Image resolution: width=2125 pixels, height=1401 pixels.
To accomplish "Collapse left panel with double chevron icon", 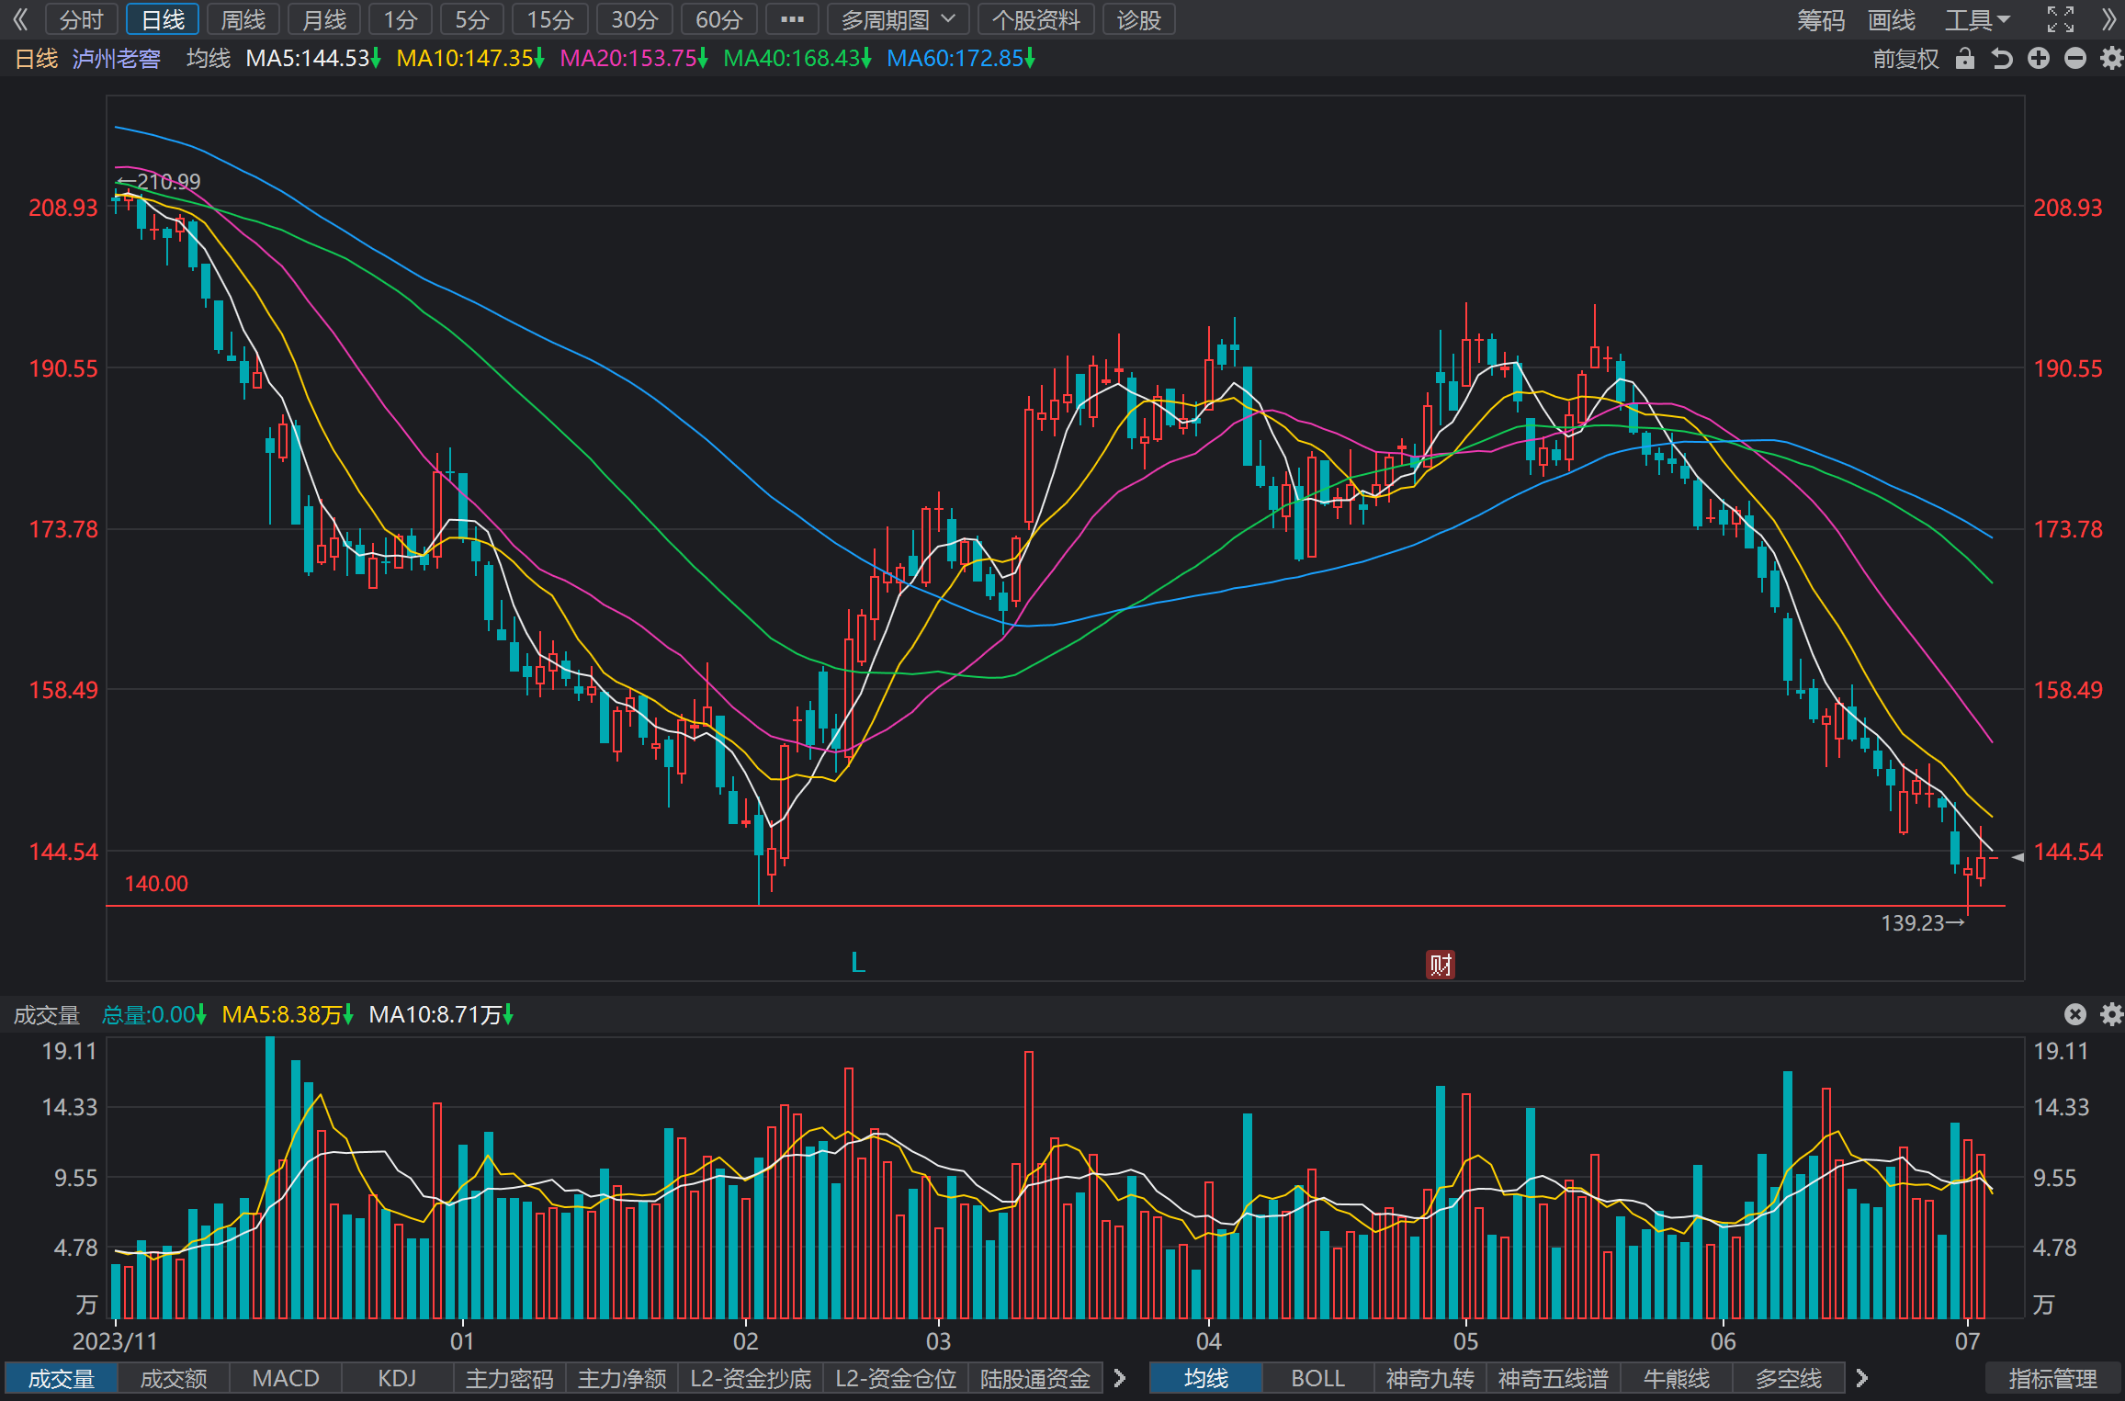I will (20, 19).
